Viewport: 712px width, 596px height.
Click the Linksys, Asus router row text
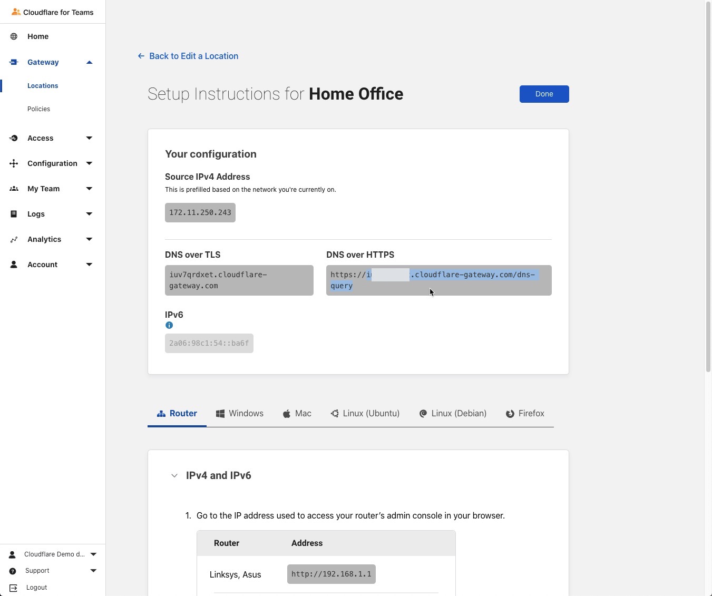(x=236, y=575)
